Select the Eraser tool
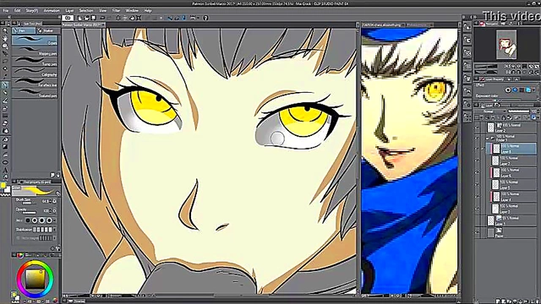The image size is (541, 304). pos(5,123)
